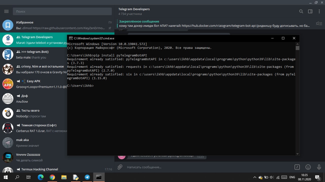Minimize the cmd.exe window
Screen dimensions: 325x182
click(x=272, y=38)
